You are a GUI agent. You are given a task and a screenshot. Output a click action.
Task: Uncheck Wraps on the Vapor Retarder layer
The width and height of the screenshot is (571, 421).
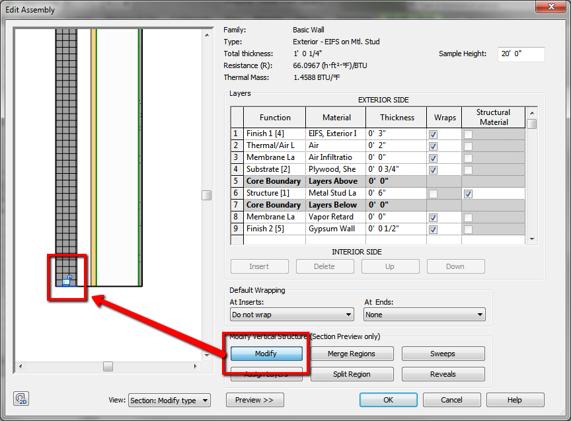[433, 217]
